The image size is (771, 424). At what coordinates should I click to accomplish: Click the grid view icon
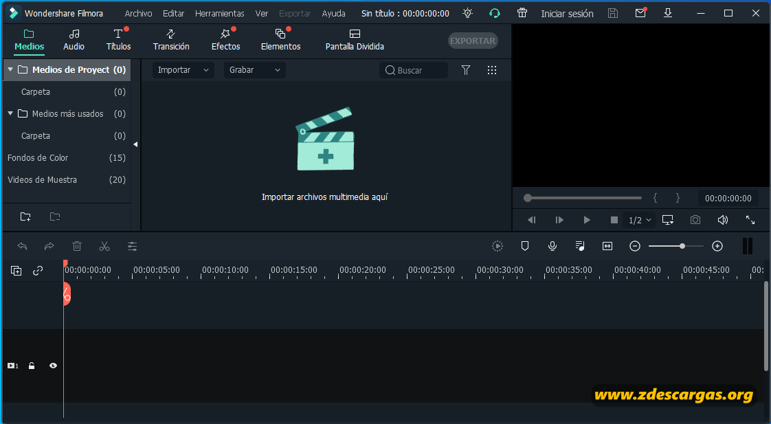pyautogui.click(x=492, y=70)
